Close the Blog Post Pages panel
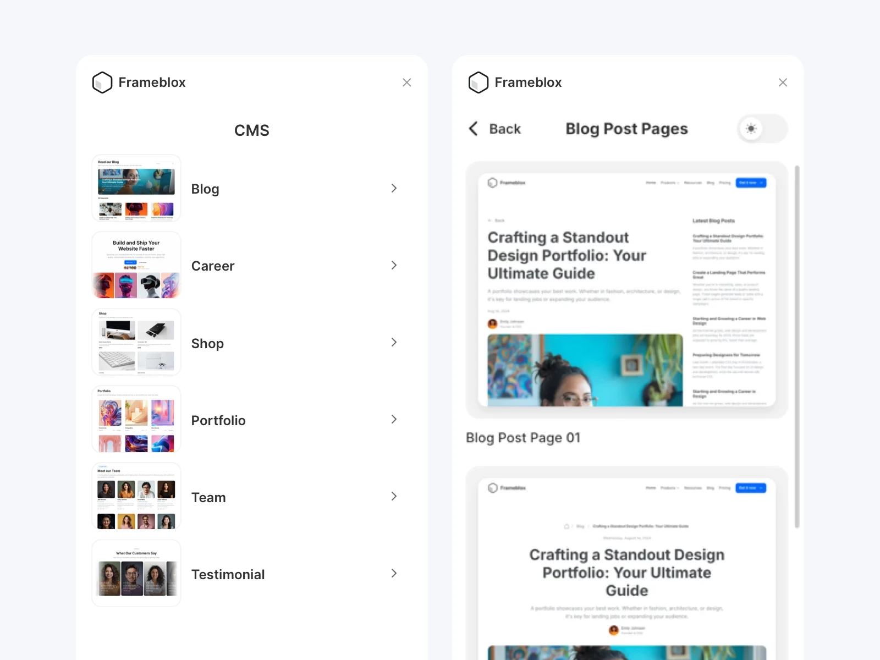This screenshot has height=660, width=880. click(783, 82)
